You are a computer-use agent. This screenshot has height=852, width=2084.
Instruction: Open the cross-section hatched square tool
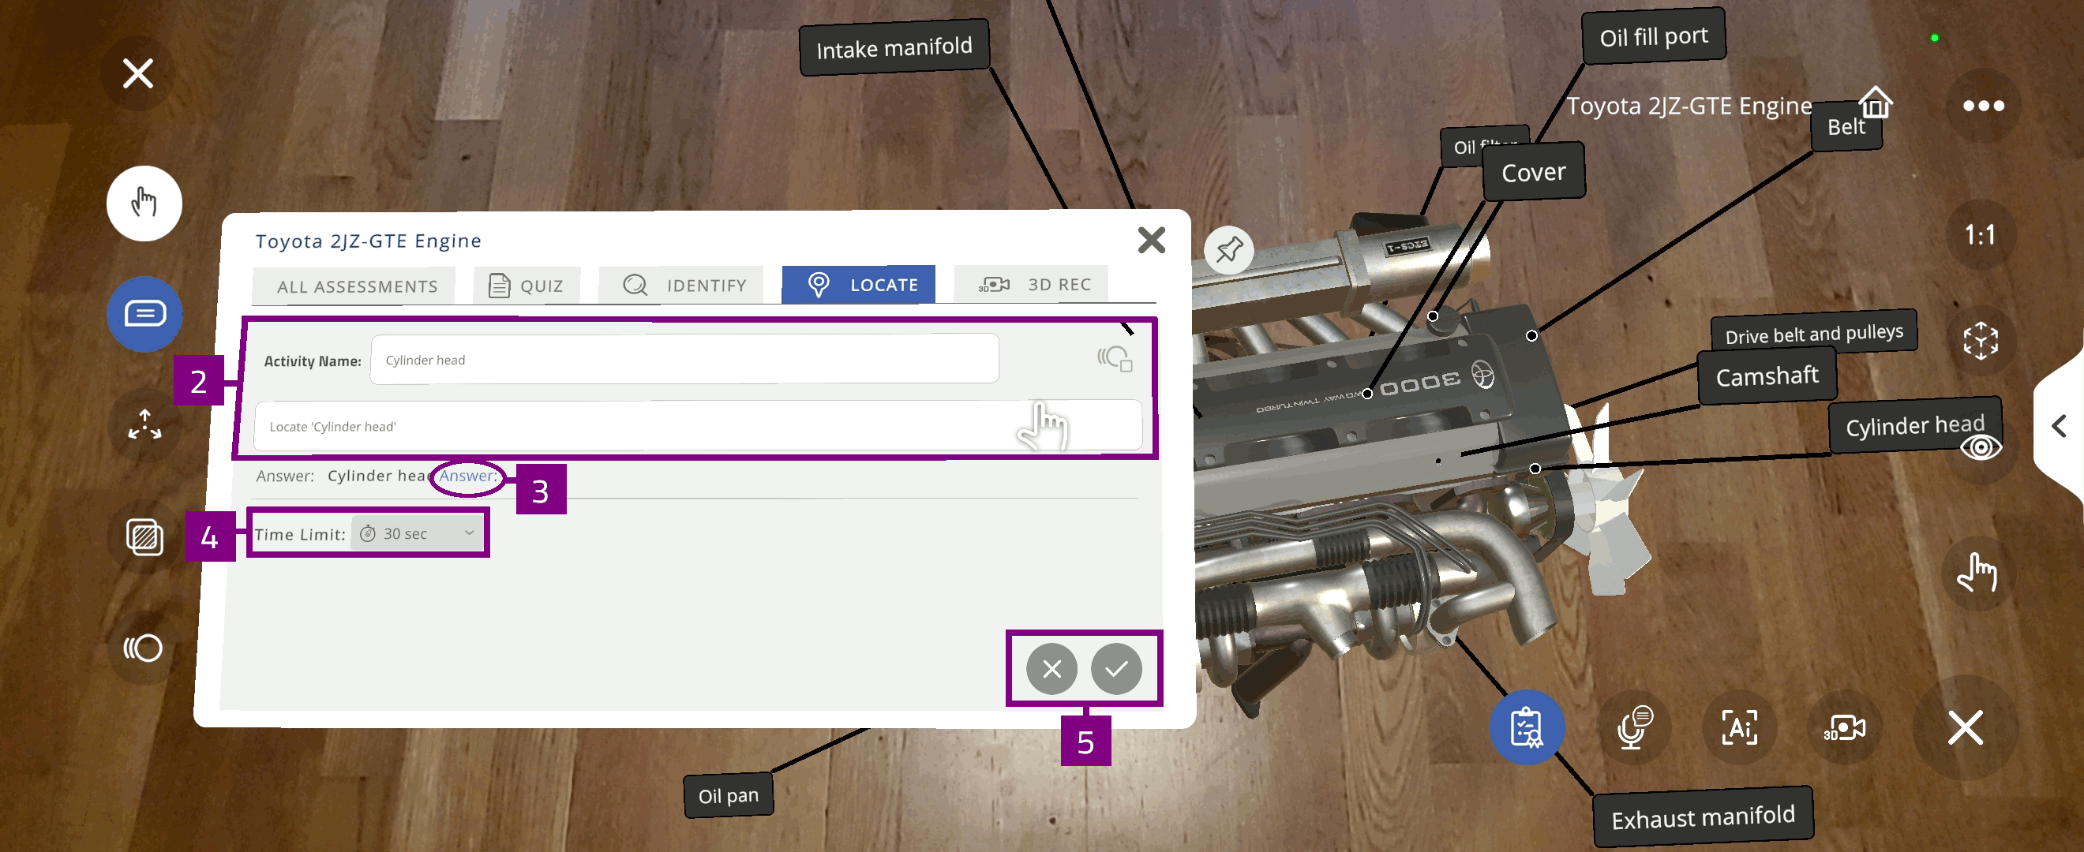coord(144,536)
